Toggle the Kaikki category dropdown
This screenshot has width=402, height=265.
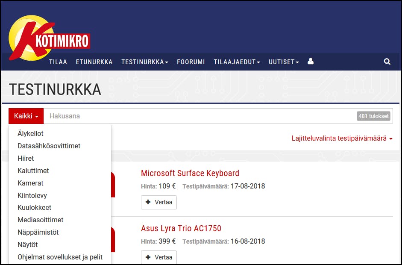26,116
